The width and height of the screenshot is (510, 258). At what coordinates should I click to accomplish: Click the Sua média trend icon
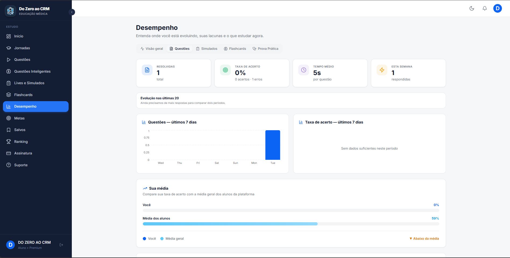pos(145,188)
